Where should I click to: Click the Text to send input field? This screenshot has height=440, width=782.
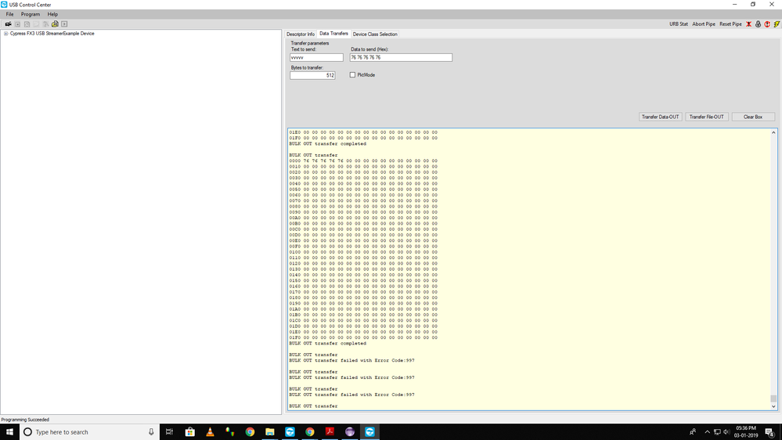point(316,57)
